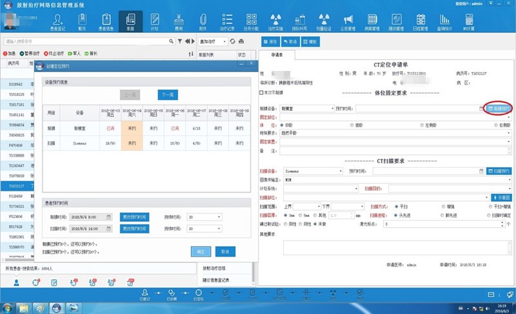Open the 草图 tab in top menu

tap(131, 22)
